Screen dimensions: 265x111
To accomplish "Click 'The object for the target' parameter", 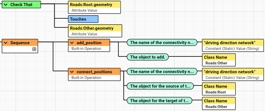I will coord(159,101).
